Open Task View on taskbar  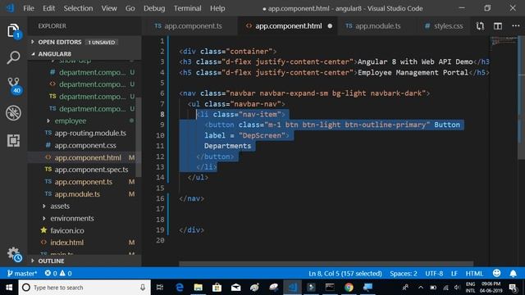[x=160, y=288]
